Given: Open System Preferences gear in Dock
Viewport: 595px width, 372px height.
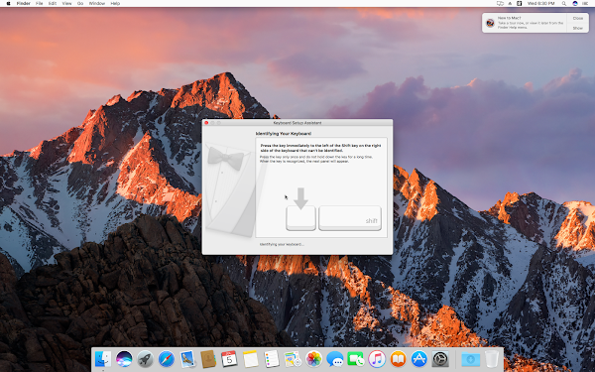Looking at the screenshot, I should [x=440, y=359].
